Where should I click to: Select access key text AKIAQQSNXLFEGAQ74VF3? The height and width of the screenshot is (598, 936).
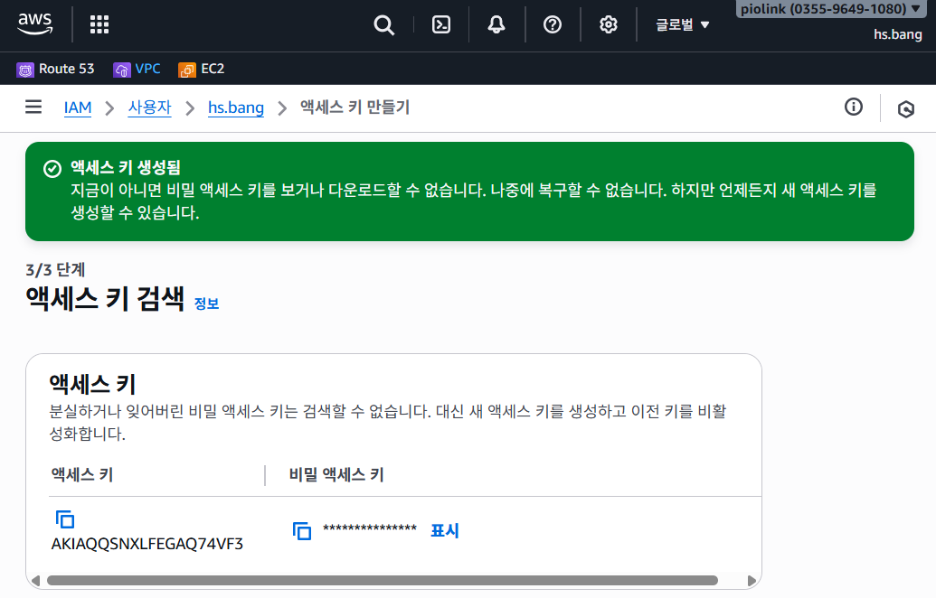(x=147, y=544)
